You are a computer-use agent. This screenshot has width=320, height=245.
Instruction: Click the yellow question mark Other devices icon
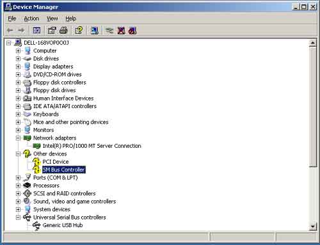[27, 154]
